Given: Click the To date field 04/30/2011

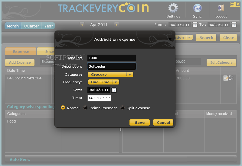Looking at the screenshot, I should tap(218, 25).
